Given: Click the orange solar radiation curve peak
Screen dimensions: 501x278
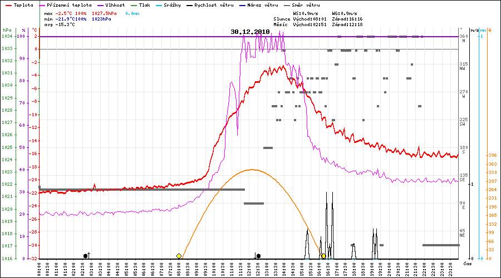Looking at the screenshot, I should [252, 170].
